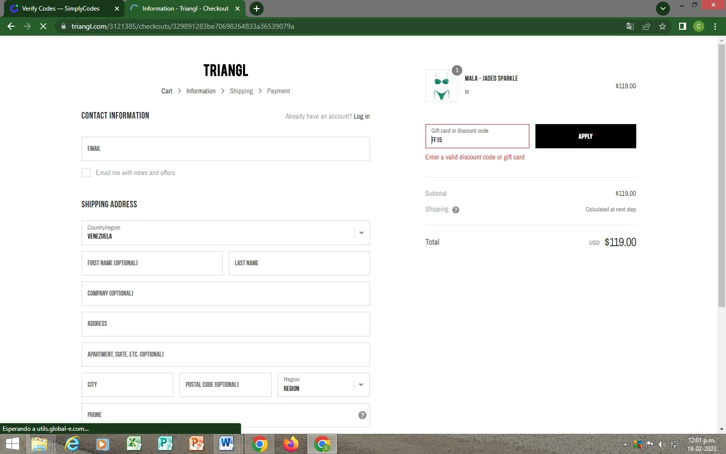
Task: Open the media player taskbar icon
Action: pyautogui.click(x=103, y=444)
